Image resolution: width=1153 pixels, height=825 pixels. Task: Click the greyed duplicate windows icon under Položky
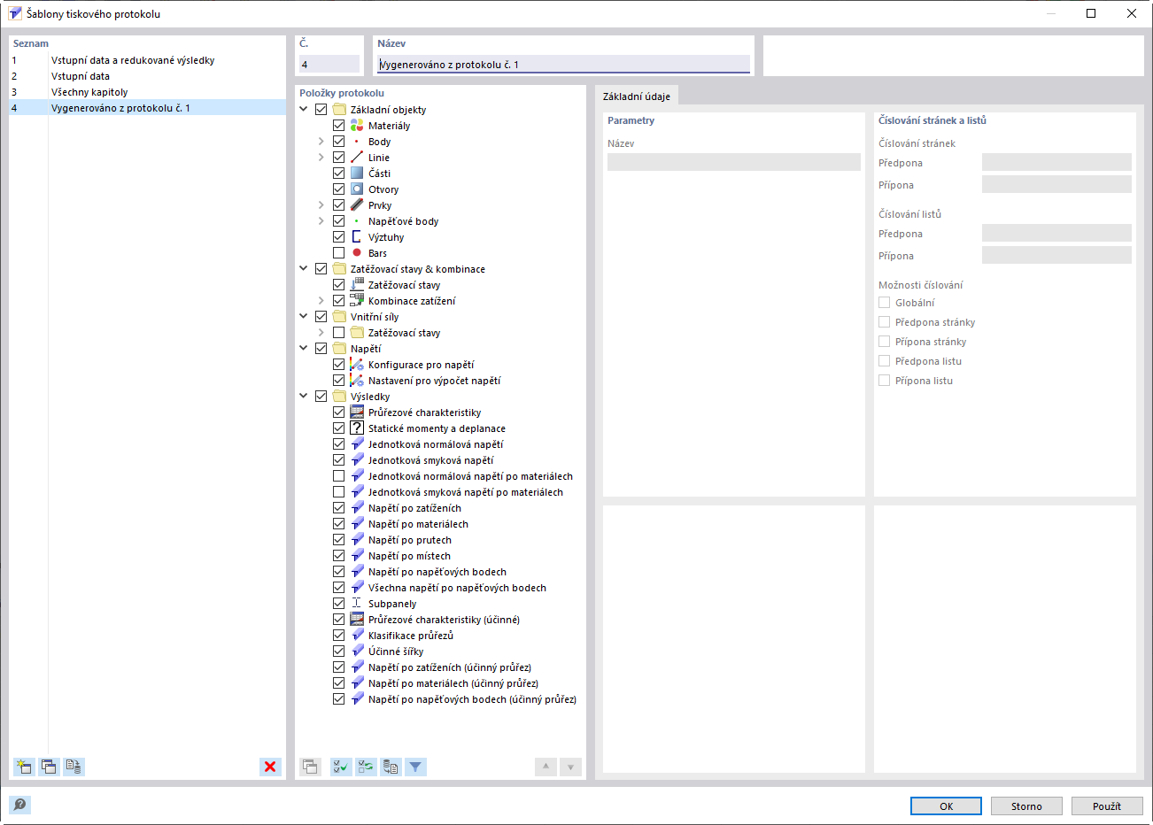click(310, 767)
